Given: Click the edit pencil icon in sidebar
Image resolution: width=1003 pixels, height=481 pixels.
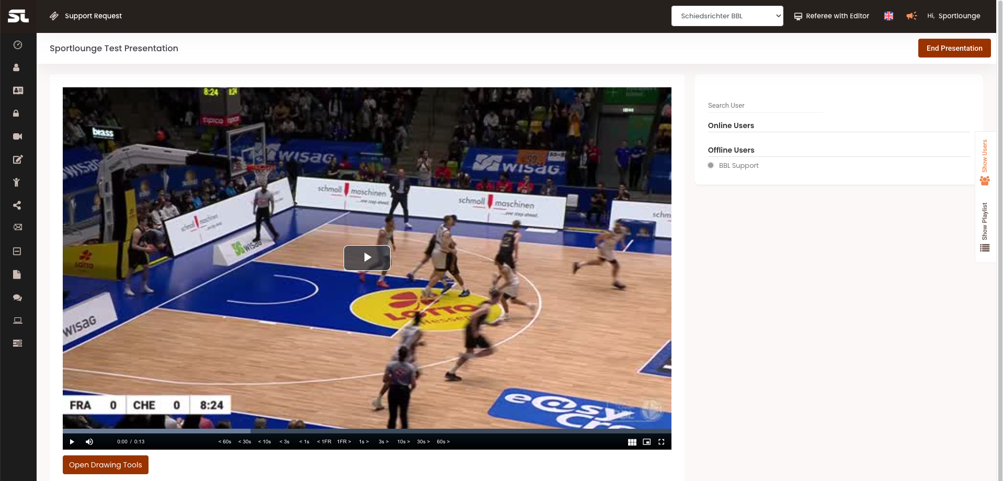Looking at the screenshot, I should point(18,159).
